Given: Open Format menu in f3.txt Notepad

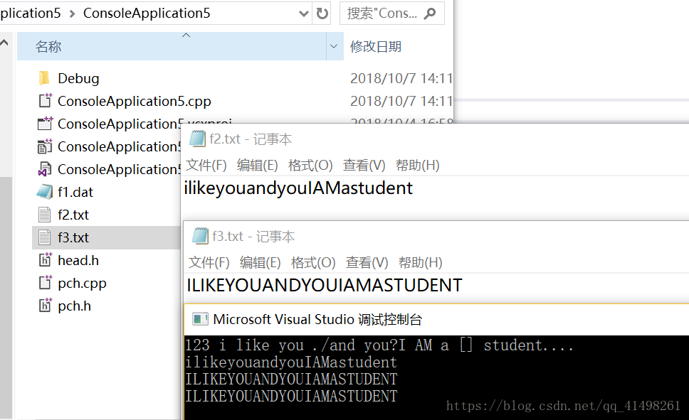Looking at the screenshot, I should pos(313,263).
